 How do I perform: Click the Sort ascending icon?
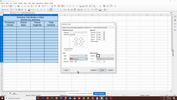click(x=71, y=6)
